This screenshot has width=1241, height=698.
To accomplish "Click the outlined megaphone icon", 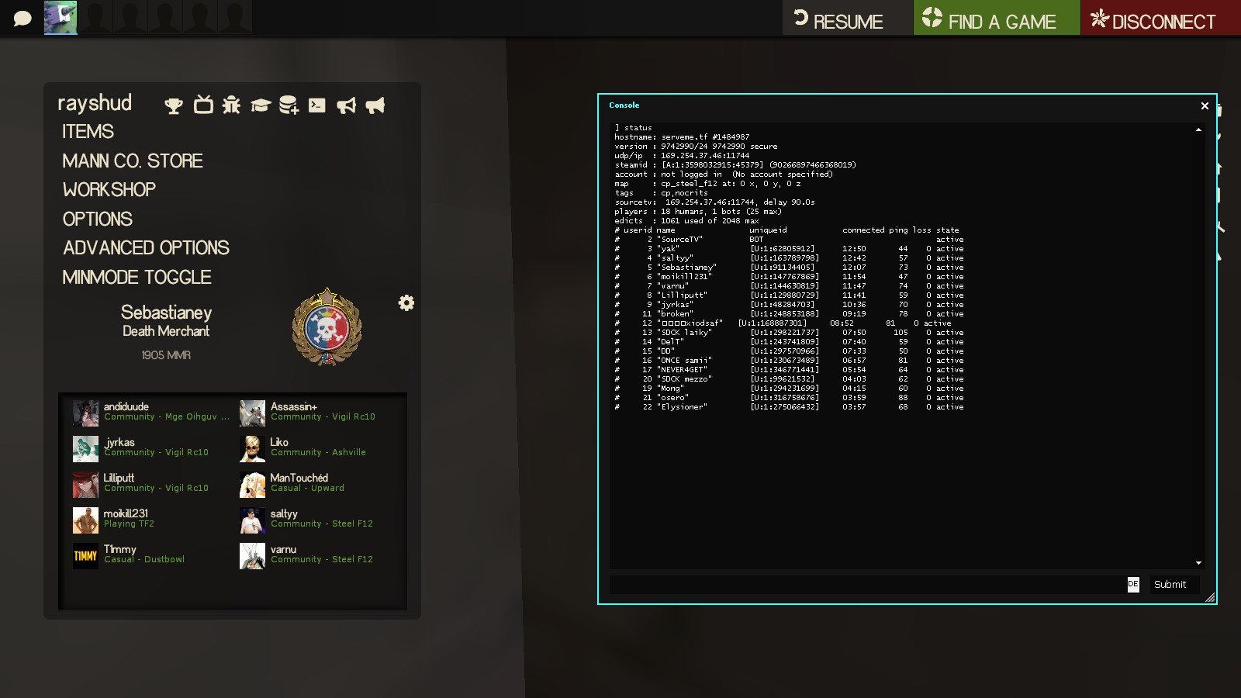I will (346, 105).
